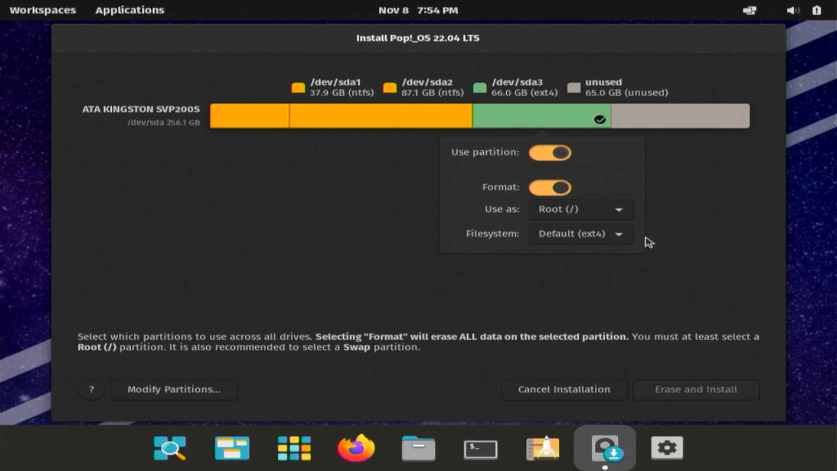Click the /dev/sda3 legend label
Image resolution: width=837 pixels, height=471 pixels.
click(x=517, y=82)
